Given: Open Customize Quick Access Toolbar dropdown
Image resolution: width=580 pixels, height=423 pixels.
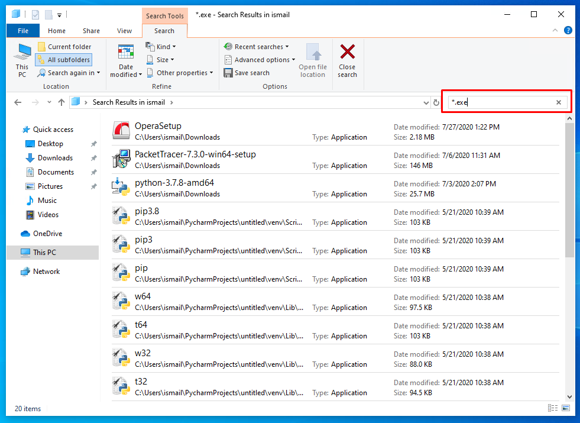Looking at the screenshot, I should [59, 15].
